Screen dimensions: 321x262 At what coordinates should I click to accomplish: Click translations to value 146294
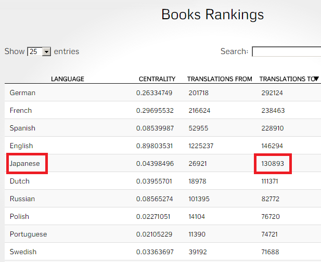(x=272, y=146)
